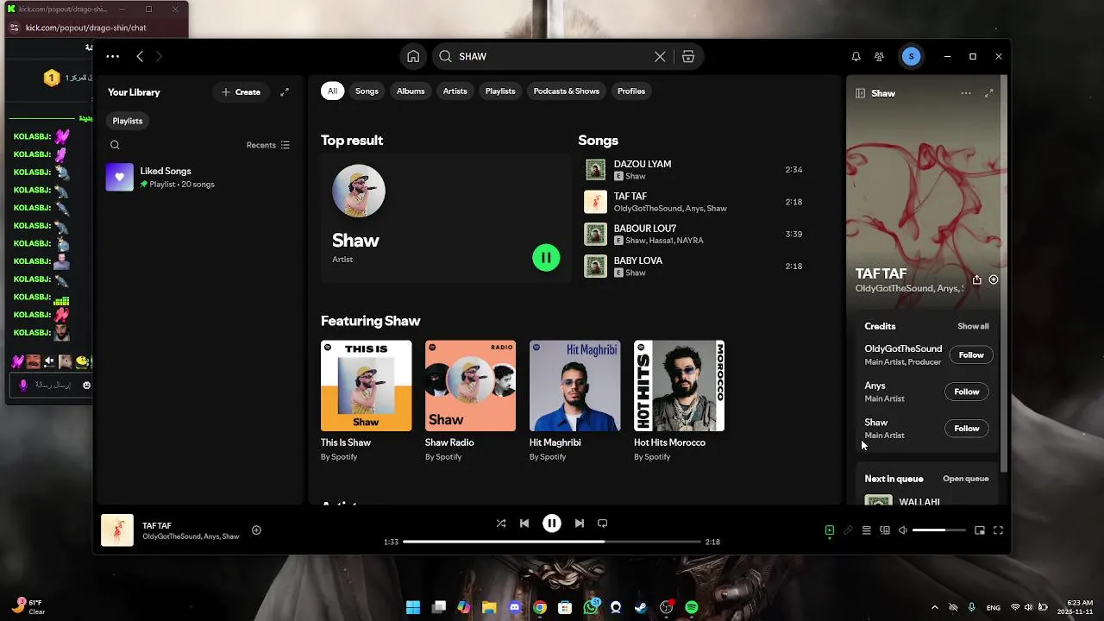1104x621 pixels.
Task: Toggle the Now Playing view button
Action: coord(830,530)
